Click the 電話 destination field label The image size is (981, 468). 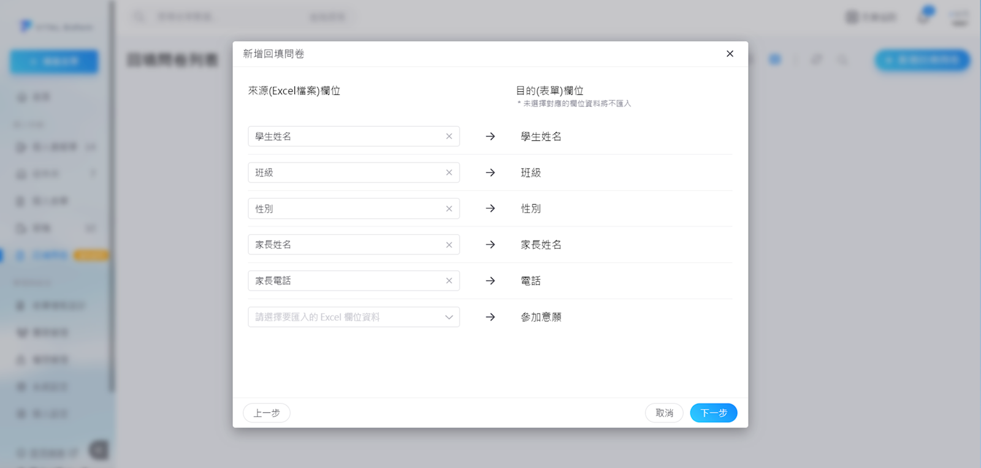[x=530, y=281]
